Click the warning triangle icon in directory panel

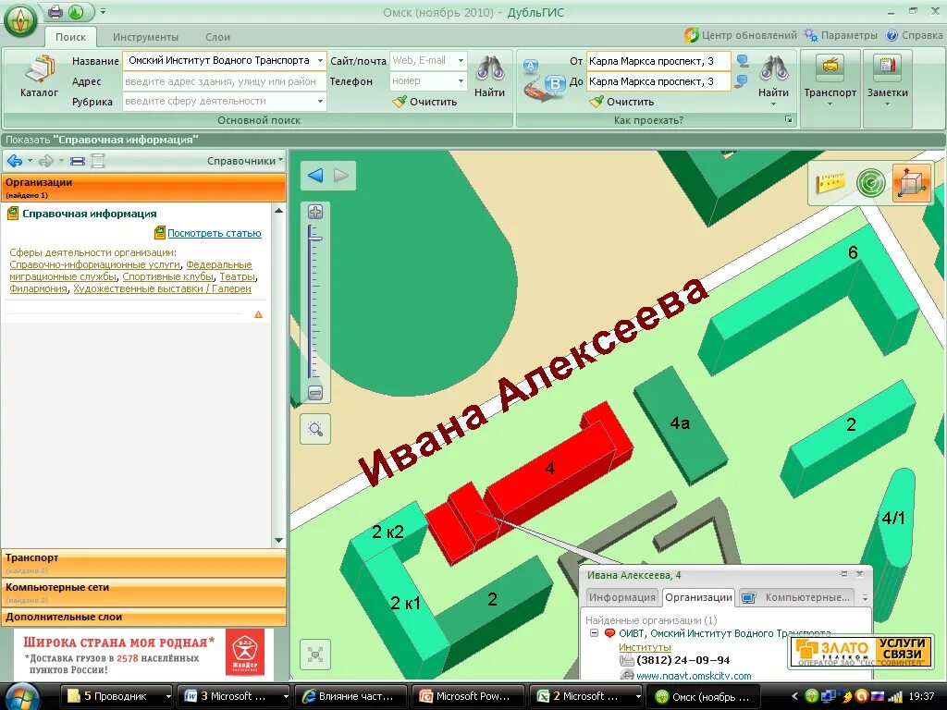259,314
